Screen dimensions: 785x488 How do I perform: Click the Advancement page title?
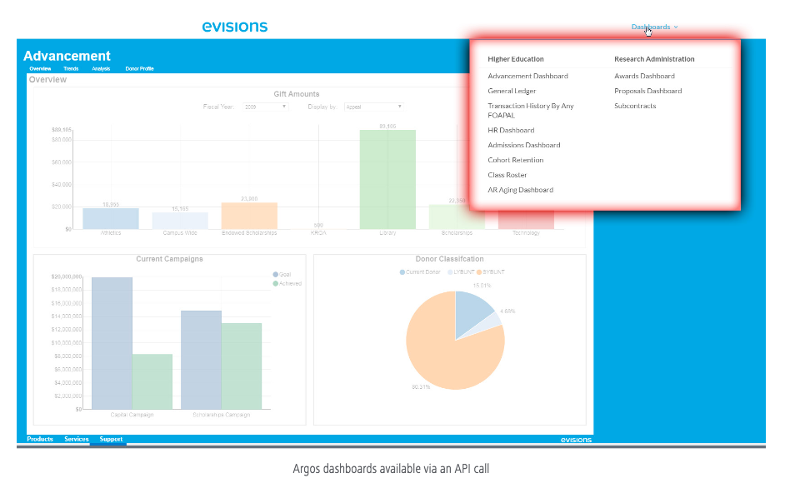[67, 56]
